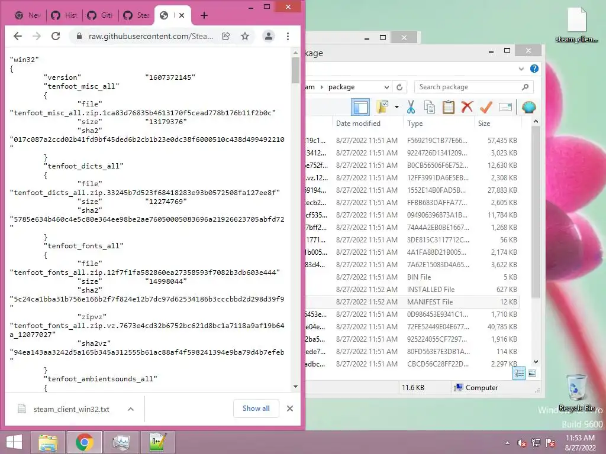Click blue shell icon in Explorer toolbar

pos(528,107)
